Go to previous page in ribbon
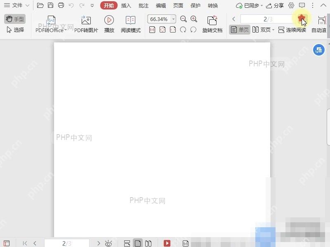330x247 pixels. [233, 19]
